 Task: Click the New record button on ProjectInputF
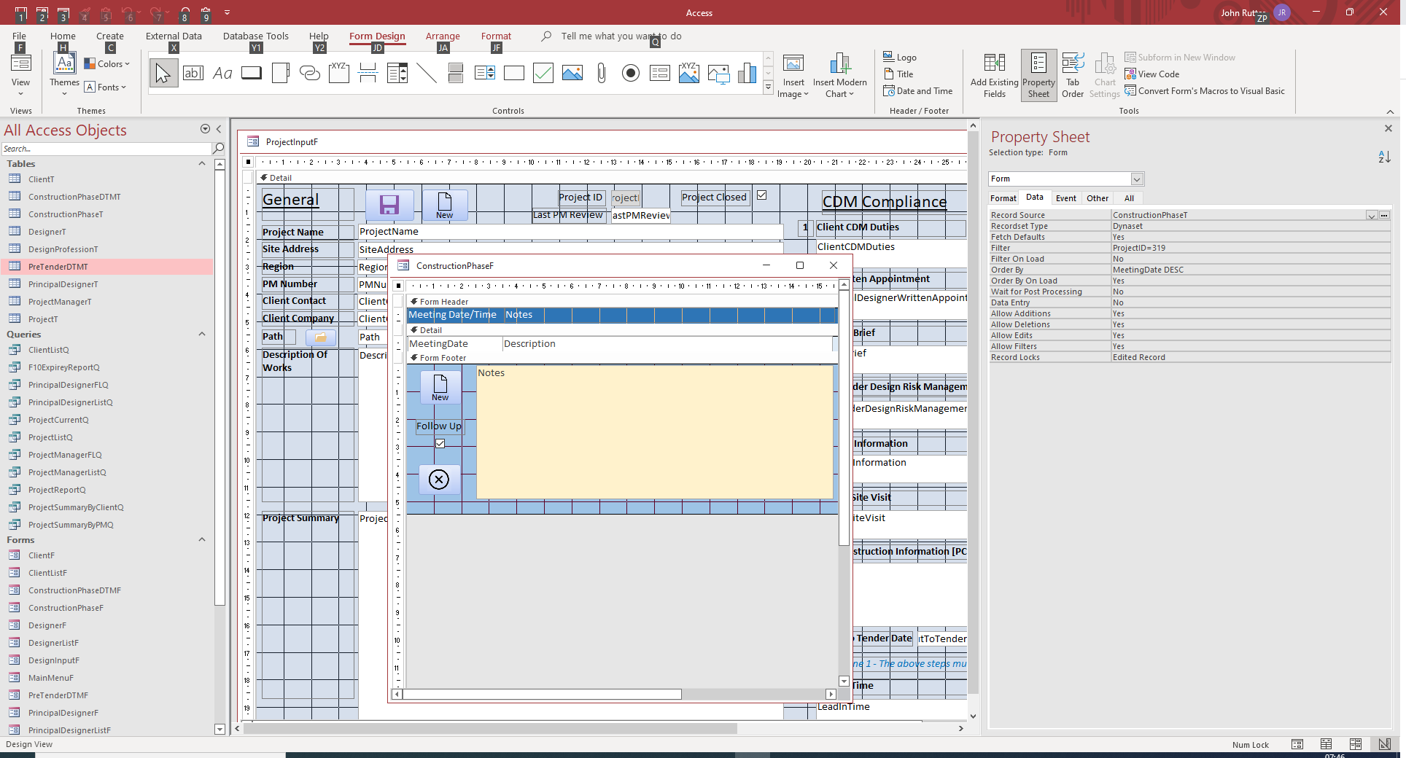coord(445,204)
